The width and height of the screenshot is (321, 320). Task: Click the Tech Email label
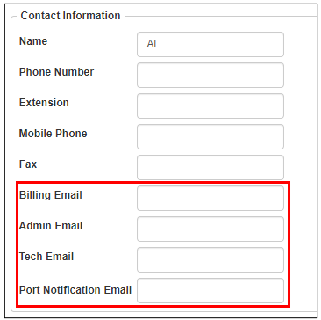(46, 257)
